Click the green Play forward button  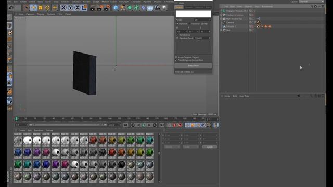[x=144, y=125]
